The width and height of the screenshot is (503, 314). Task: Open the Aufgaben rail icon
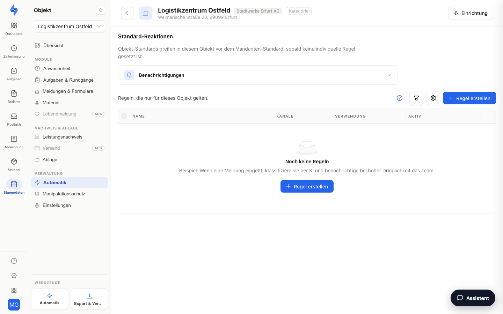click(14, 74)
